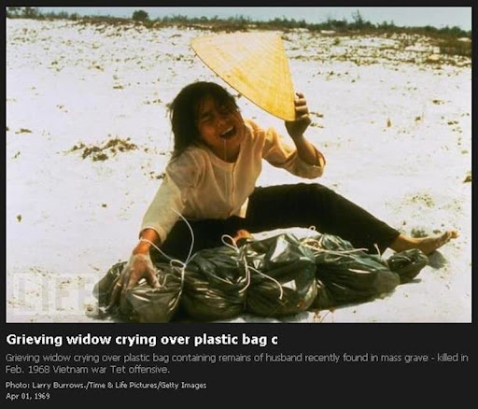The image size is (478, 409).
Task: Click the white string knot on the bags
Action: coord(184,264)
